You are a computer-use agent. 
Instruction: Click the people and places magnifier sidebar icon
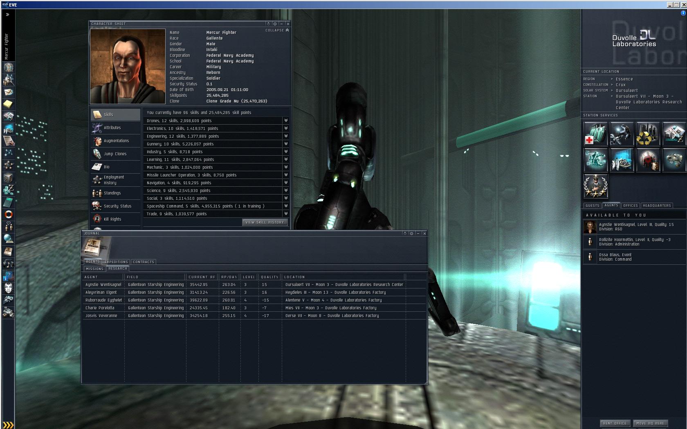[9, 80]
